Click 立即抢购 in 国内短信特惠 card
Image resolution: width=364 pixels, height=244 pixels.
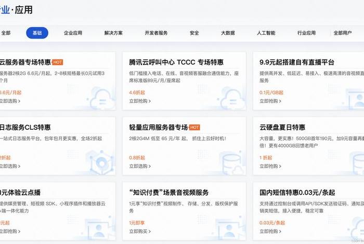[x=270, y=231]
